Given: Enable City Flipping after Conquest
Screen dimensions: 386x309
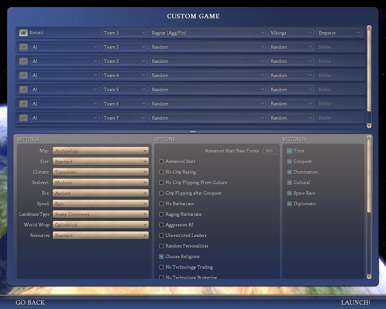Looking at the screenshot, I should tap(161, 193).
